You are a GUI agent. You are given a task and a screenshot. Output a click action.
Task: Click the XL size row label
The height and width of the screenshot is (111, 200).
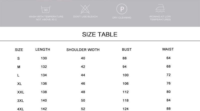[x=19, y=84]
